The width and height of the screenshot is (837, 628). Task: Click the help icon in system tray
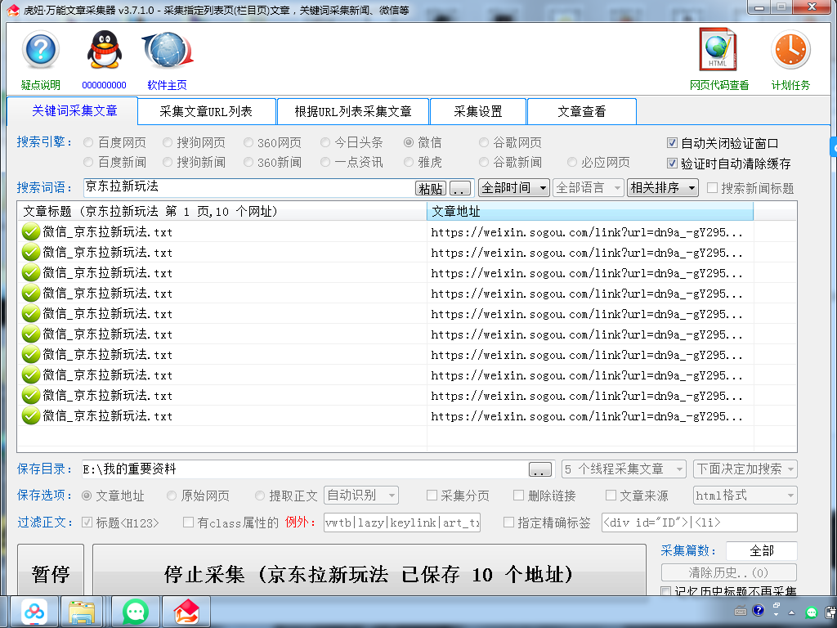click(758, 610)
